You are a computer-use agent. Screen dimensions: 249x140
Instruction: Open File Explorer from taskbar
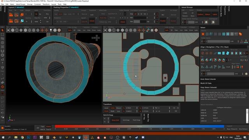16,137
